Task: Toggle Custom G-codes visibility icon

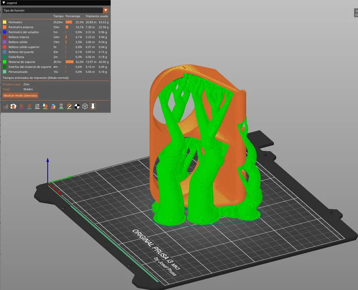Action: point(69,106)
